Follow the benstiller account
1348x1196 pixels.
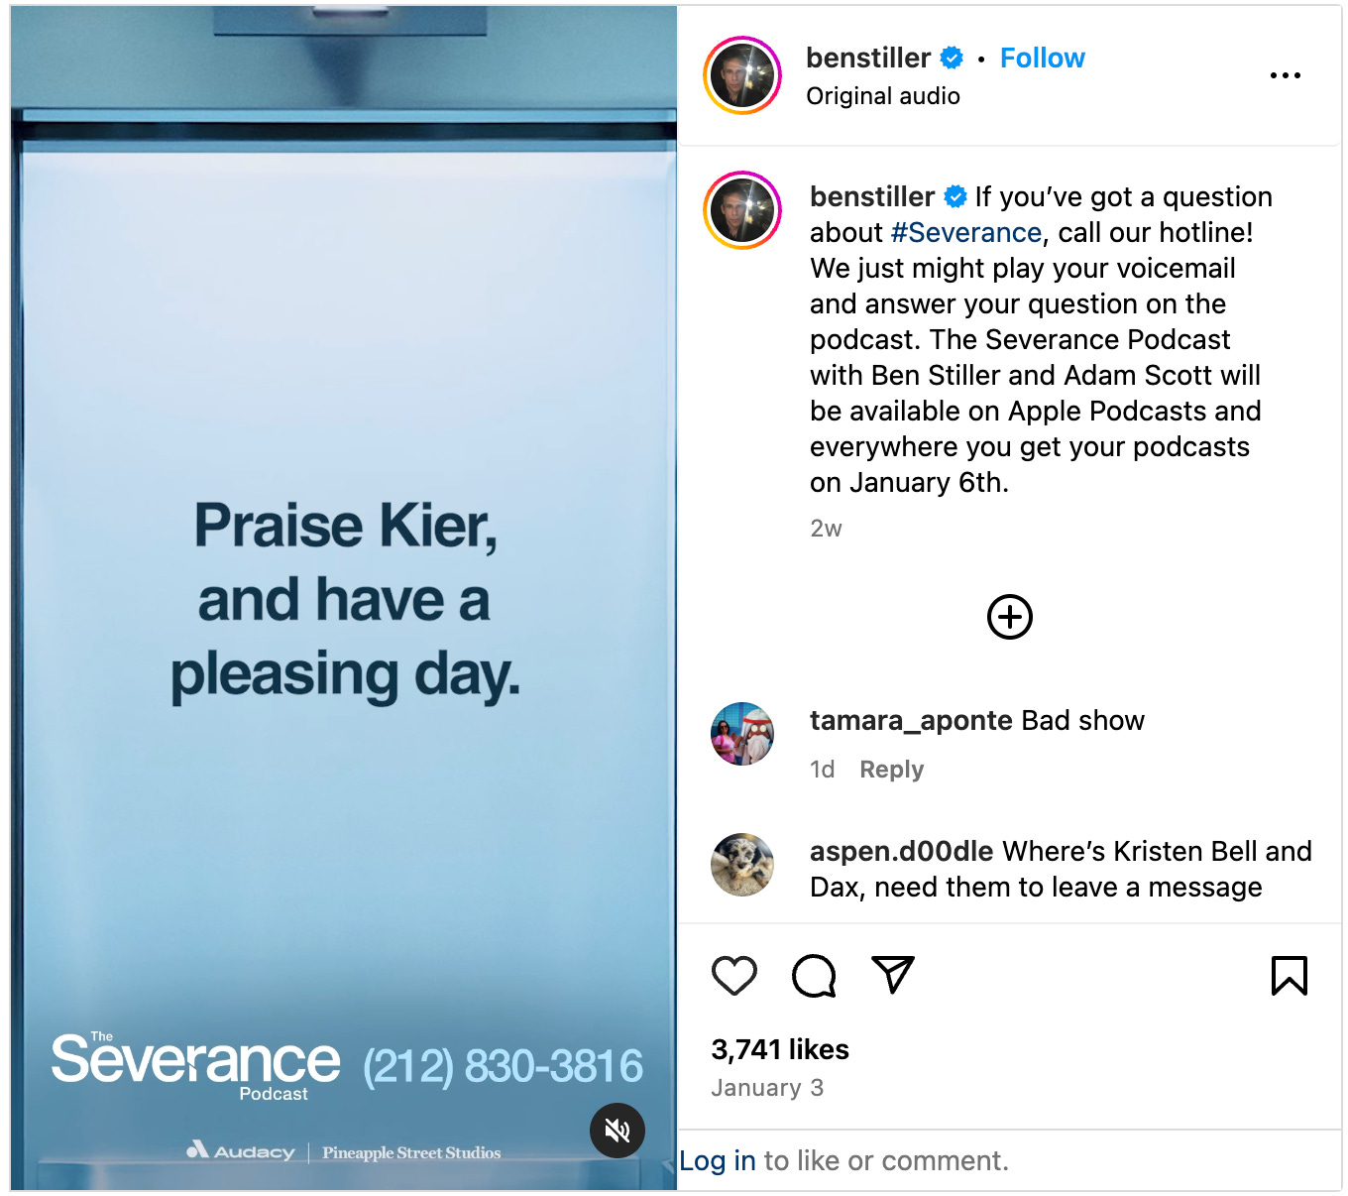point(1042,59)
